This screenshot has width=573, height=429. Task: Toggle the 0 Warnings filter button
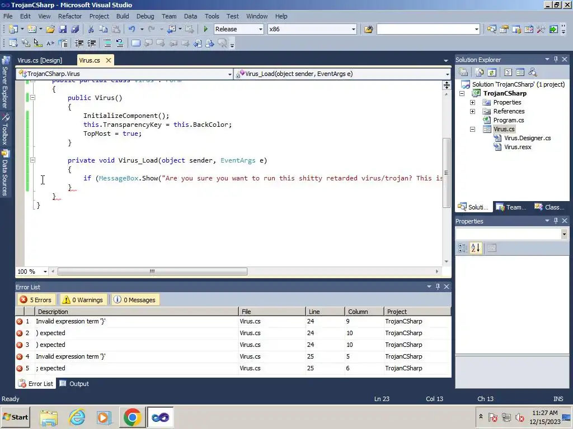(83, 300)
